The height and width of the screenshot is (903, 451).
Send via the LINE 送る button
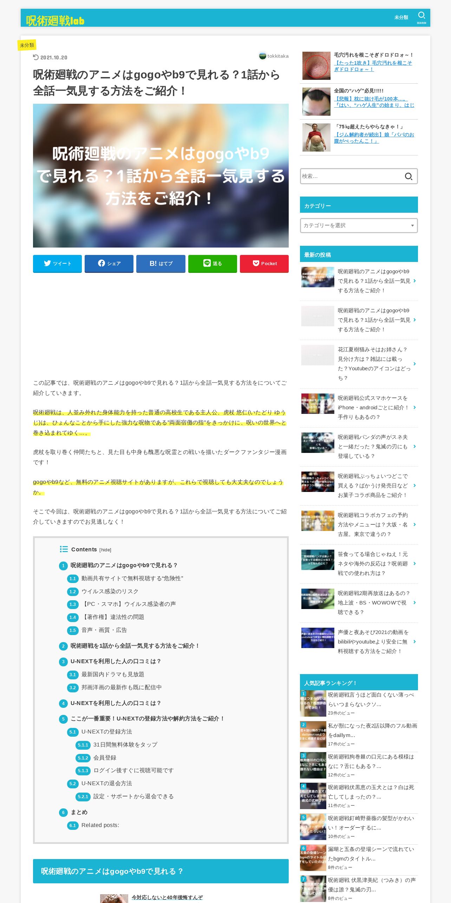coord(213,263)
